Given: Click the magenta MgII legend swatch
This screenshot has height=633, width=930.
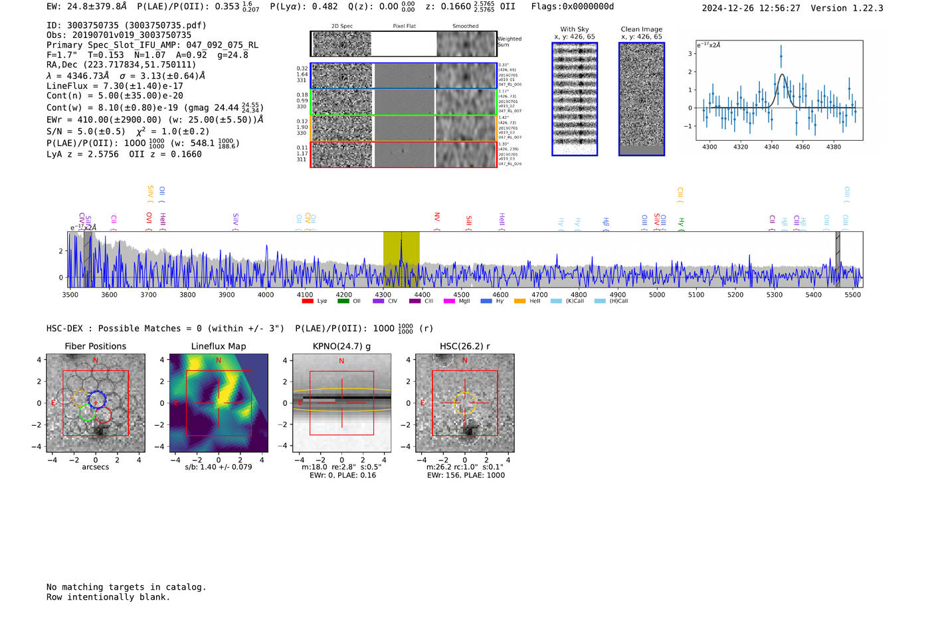Looking at the screenshot, I should pos(450,301).
